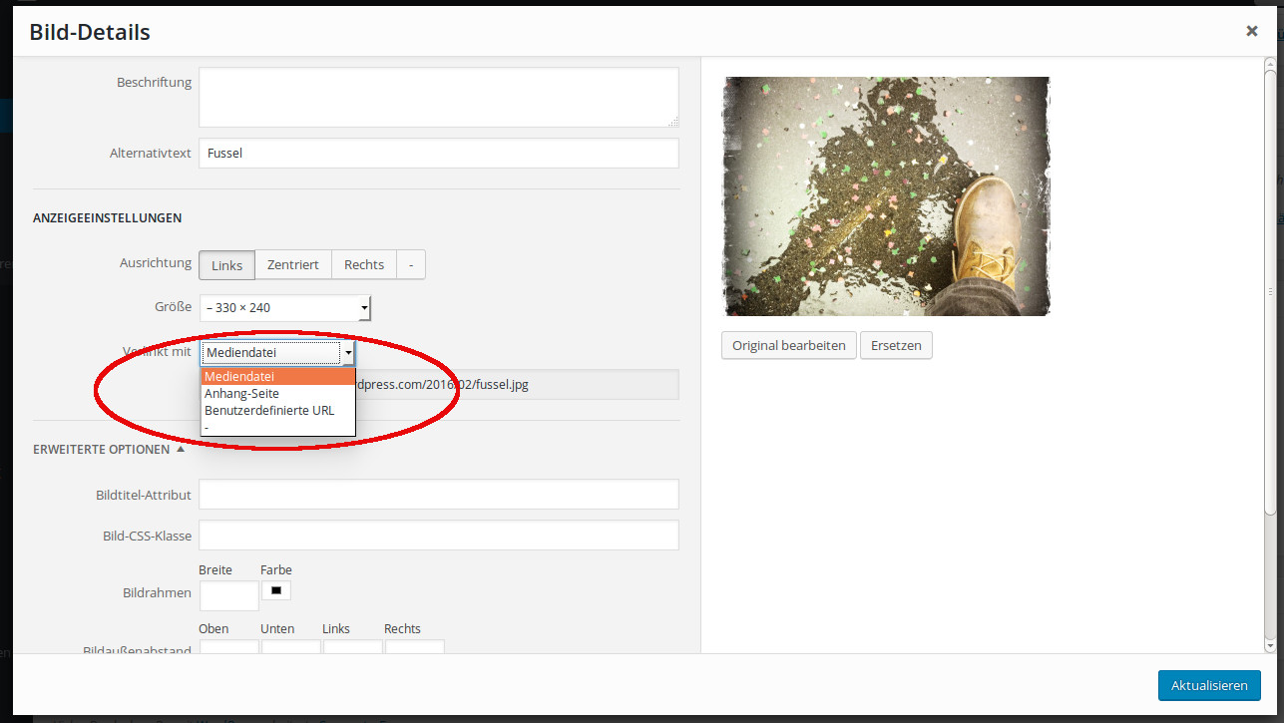1284x723 pixels.
Task: Click the Beschriftung text area
Action: pos(438,97)
